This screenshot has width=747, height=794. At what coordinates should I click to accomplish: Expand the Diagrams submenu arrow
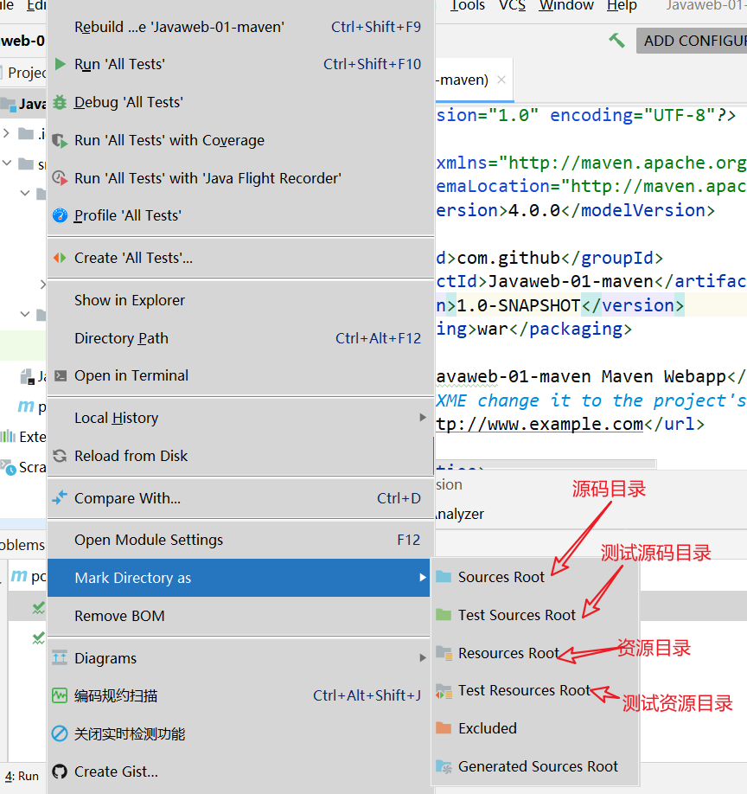(423, 658)
